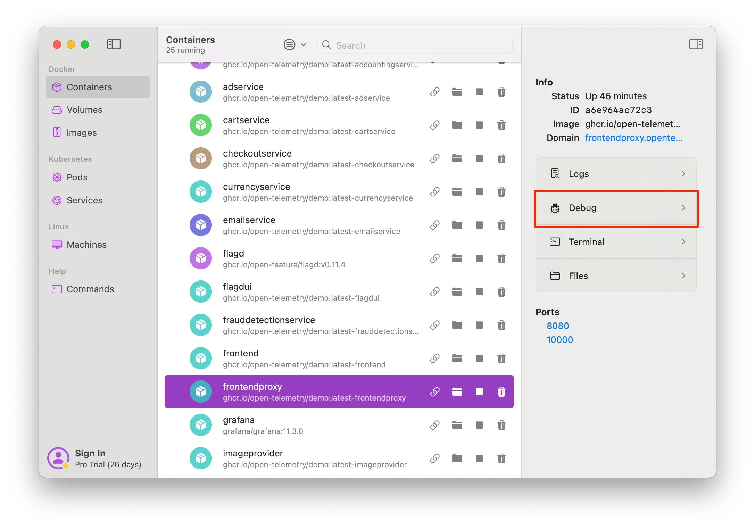
Task: Open folder icon for flagdui
Action: pyautogui.click(x=457, y=292)
